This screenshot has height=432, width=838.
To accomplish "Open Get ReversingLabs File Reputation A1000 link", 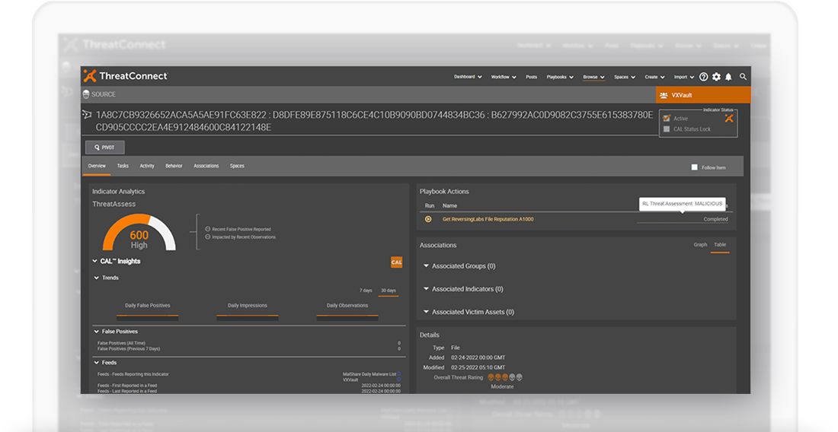I will coord(488,219).
